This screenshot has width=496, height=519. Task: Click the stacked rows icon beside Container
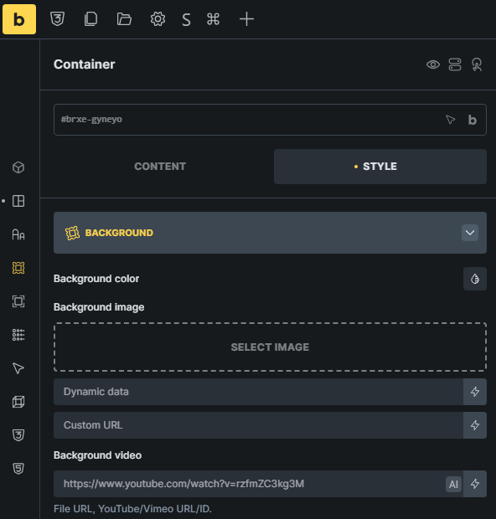(x=455, y=64)
